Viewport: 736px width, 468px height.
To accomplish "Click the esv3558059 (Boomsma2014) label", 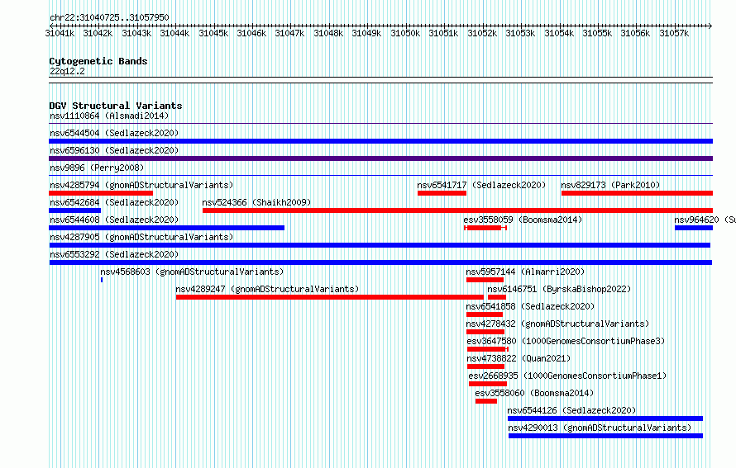I will [x=523, y=220].
